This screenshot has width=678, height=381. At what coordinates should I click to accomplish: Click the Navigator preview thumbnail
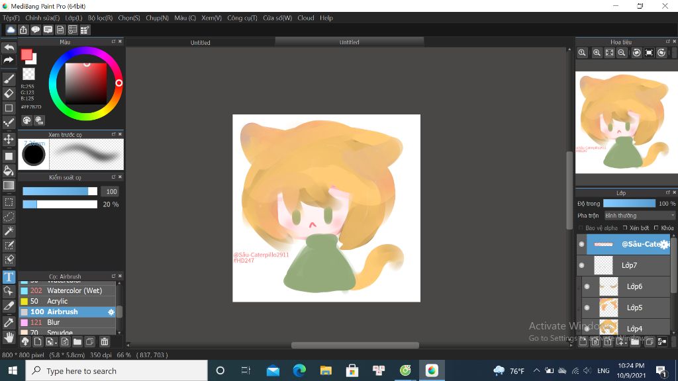pos(626,122)
